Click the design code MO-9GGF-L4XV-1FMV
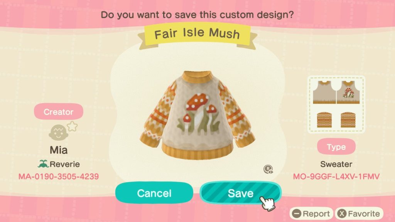This screenshot has height=222, width=395. coord(336,177)
